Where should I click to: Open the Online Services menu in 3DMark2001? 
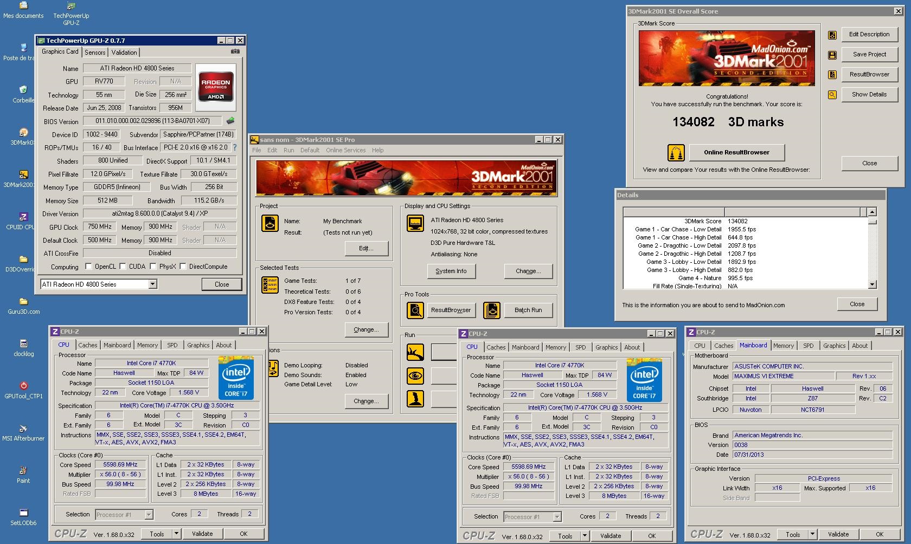[x=345, y=150]
